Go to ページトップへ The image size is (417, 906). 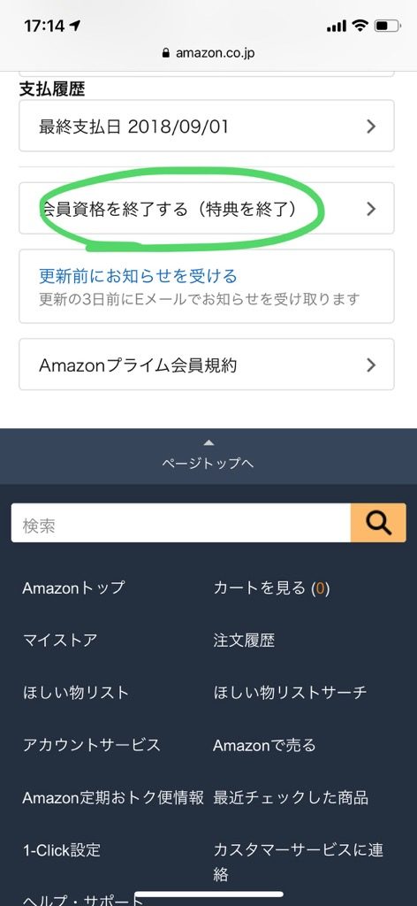pyautogui.click(x=208, y=464)
